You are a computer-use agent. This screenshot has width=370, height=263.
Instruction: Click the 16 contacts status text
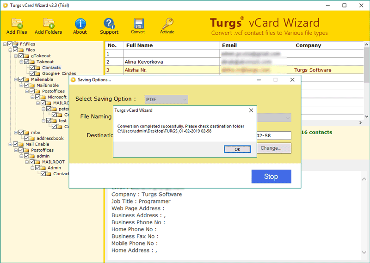click(x=316, y=132)
